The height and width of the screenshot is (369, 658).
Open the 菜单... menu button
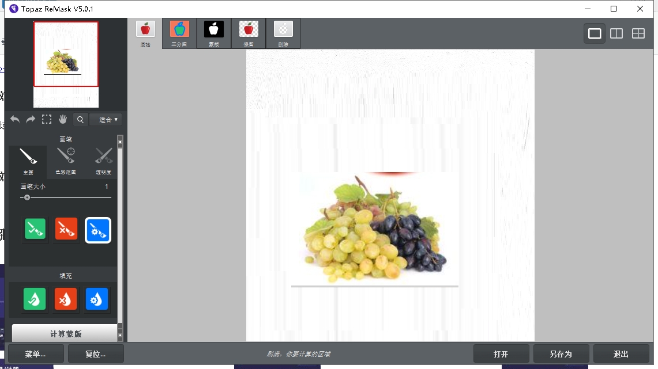pos(36,354)
